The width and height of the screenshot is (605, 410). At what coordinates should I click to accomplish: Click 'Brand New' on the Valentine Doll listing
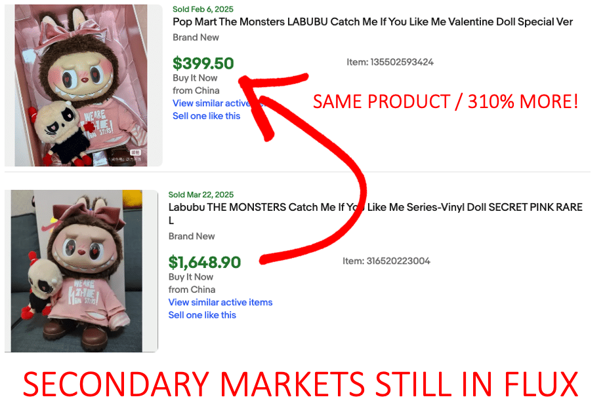[196, 37]
